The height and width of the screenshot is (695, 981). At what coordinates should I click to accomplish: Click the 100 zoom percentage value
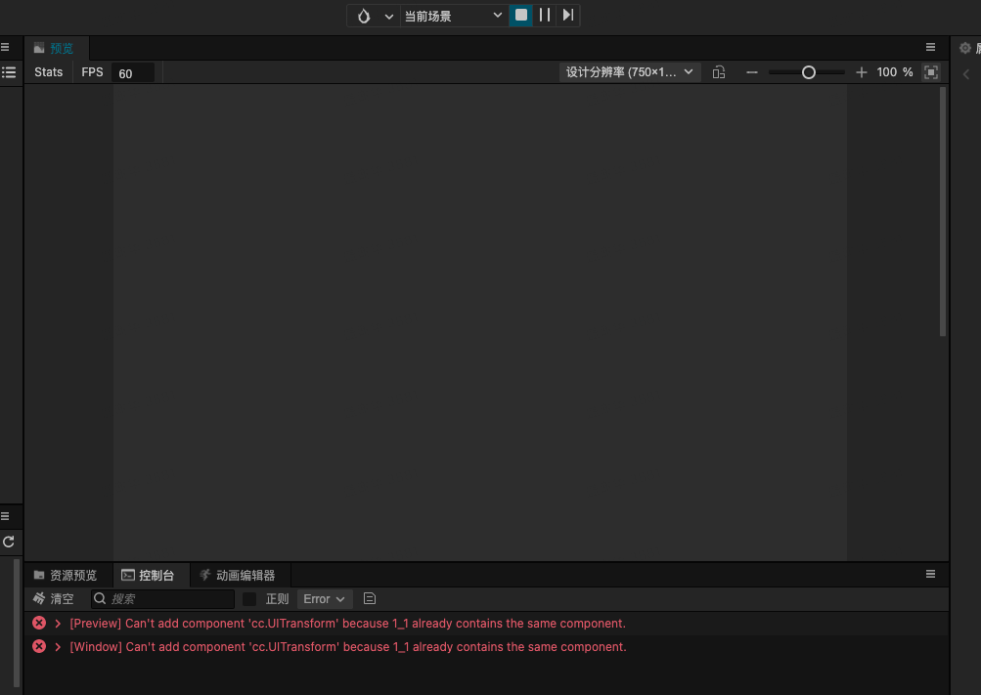tap(886, 72)
